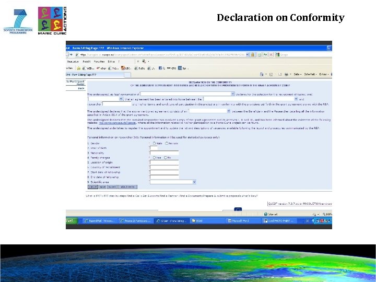The width and height of the screenshot is (376, 282).
Task: Click the Facebook favorite icon in links bar
Action: point(160,68)
